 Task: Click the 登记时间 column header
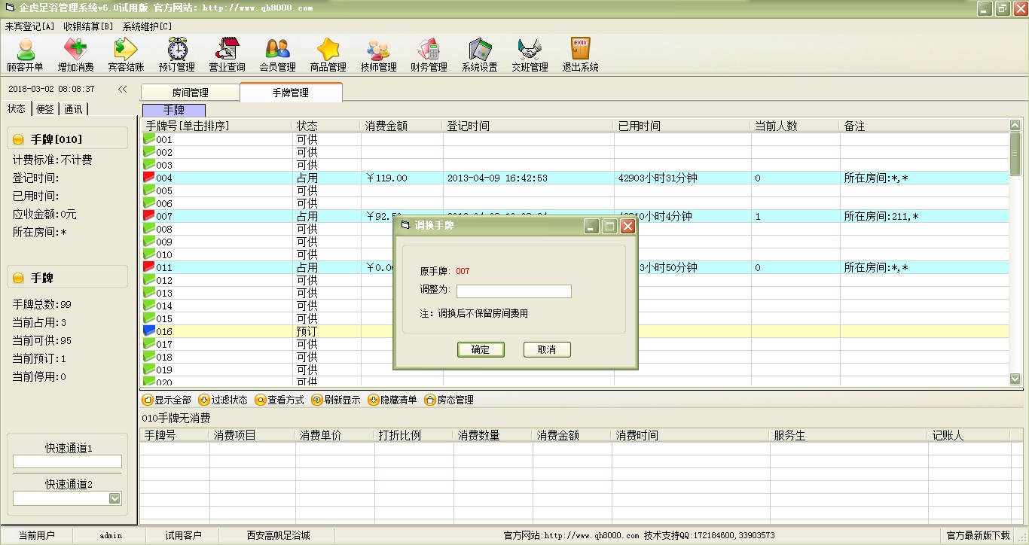click(x=528, y=126)
